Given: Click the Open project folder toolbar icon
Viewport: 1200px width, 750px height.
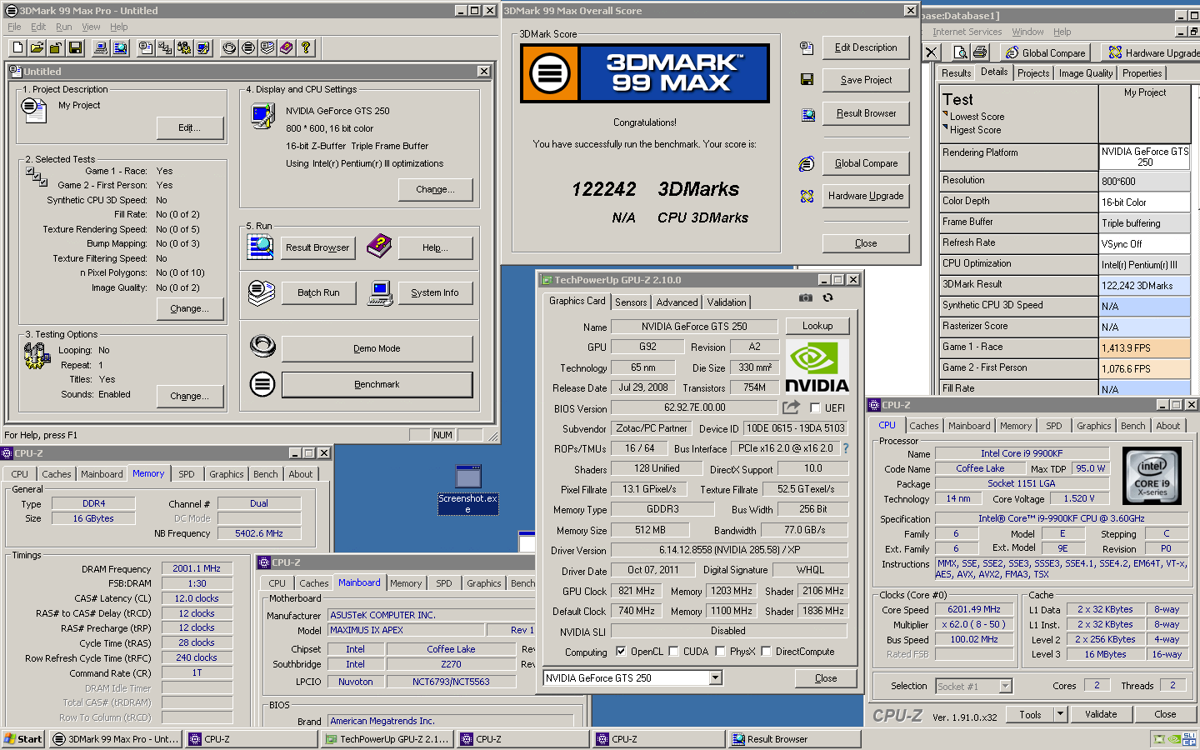Looking at the screenshot, I should (x=37, y=47).
